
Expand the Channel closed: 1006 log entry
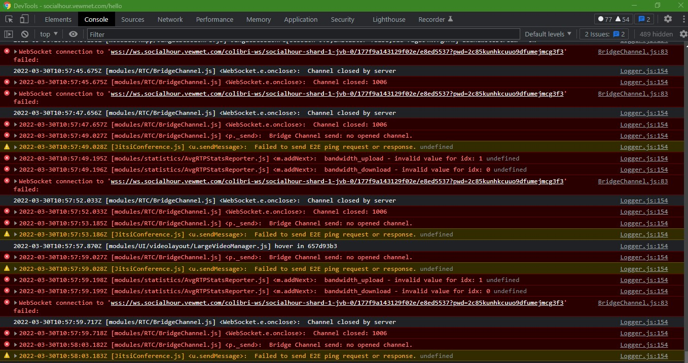(x=15, y=82)
